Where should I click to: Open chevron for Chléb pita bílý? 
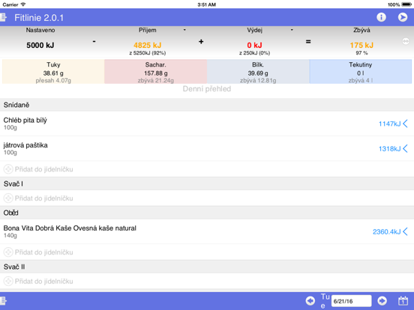[405, 124]
